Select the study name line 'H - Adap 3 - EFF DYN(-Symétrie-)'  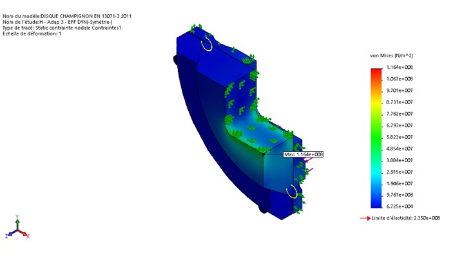pyautogui.click(x=57, y=22)
